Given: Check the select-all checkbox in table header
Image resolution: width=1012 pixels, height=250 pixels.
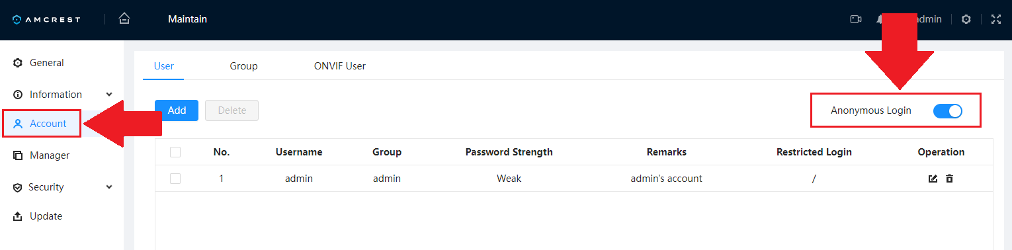Looking at the screenshot, I should click(175, 152).
